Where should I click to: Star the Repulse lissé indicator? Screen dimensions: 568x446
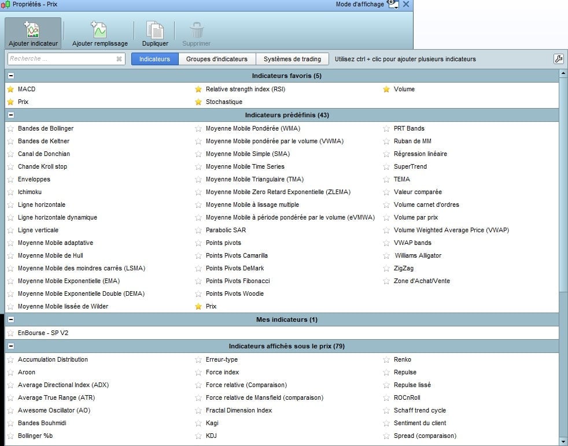(x=386, y=385)
